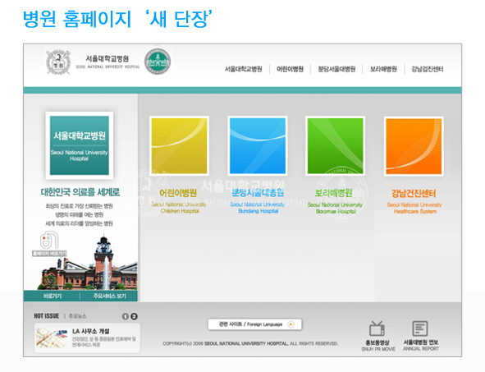
Task: Open 분당서울대병원 in top navigation
Action: click(336, 69)
